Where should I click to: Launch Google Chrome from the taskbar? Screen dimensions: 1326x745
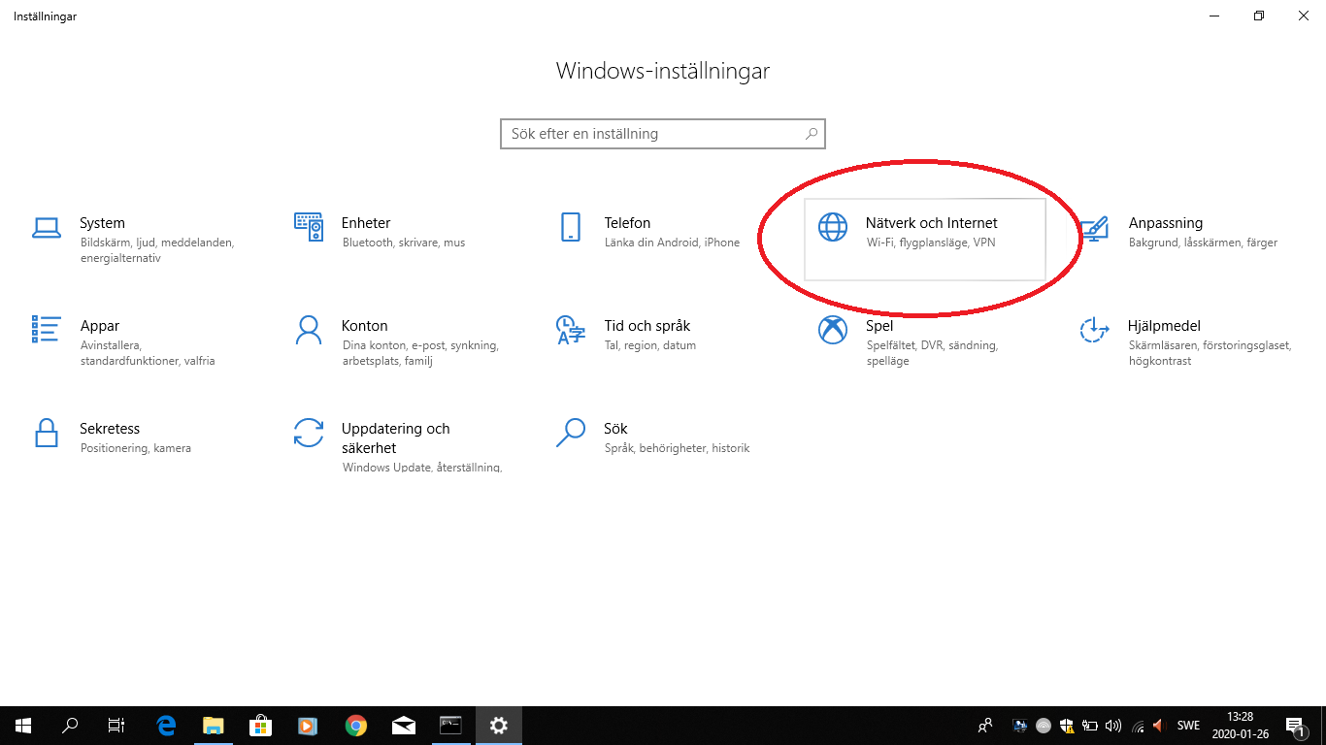[356, 725]
